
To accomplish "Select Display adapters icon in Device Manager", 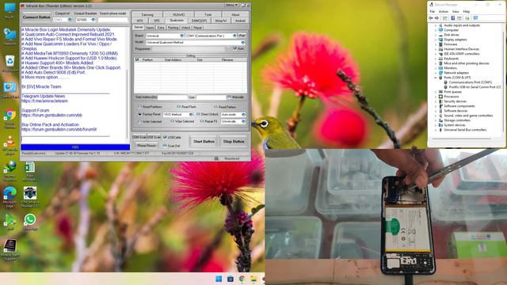I will (x=440, y=40).
